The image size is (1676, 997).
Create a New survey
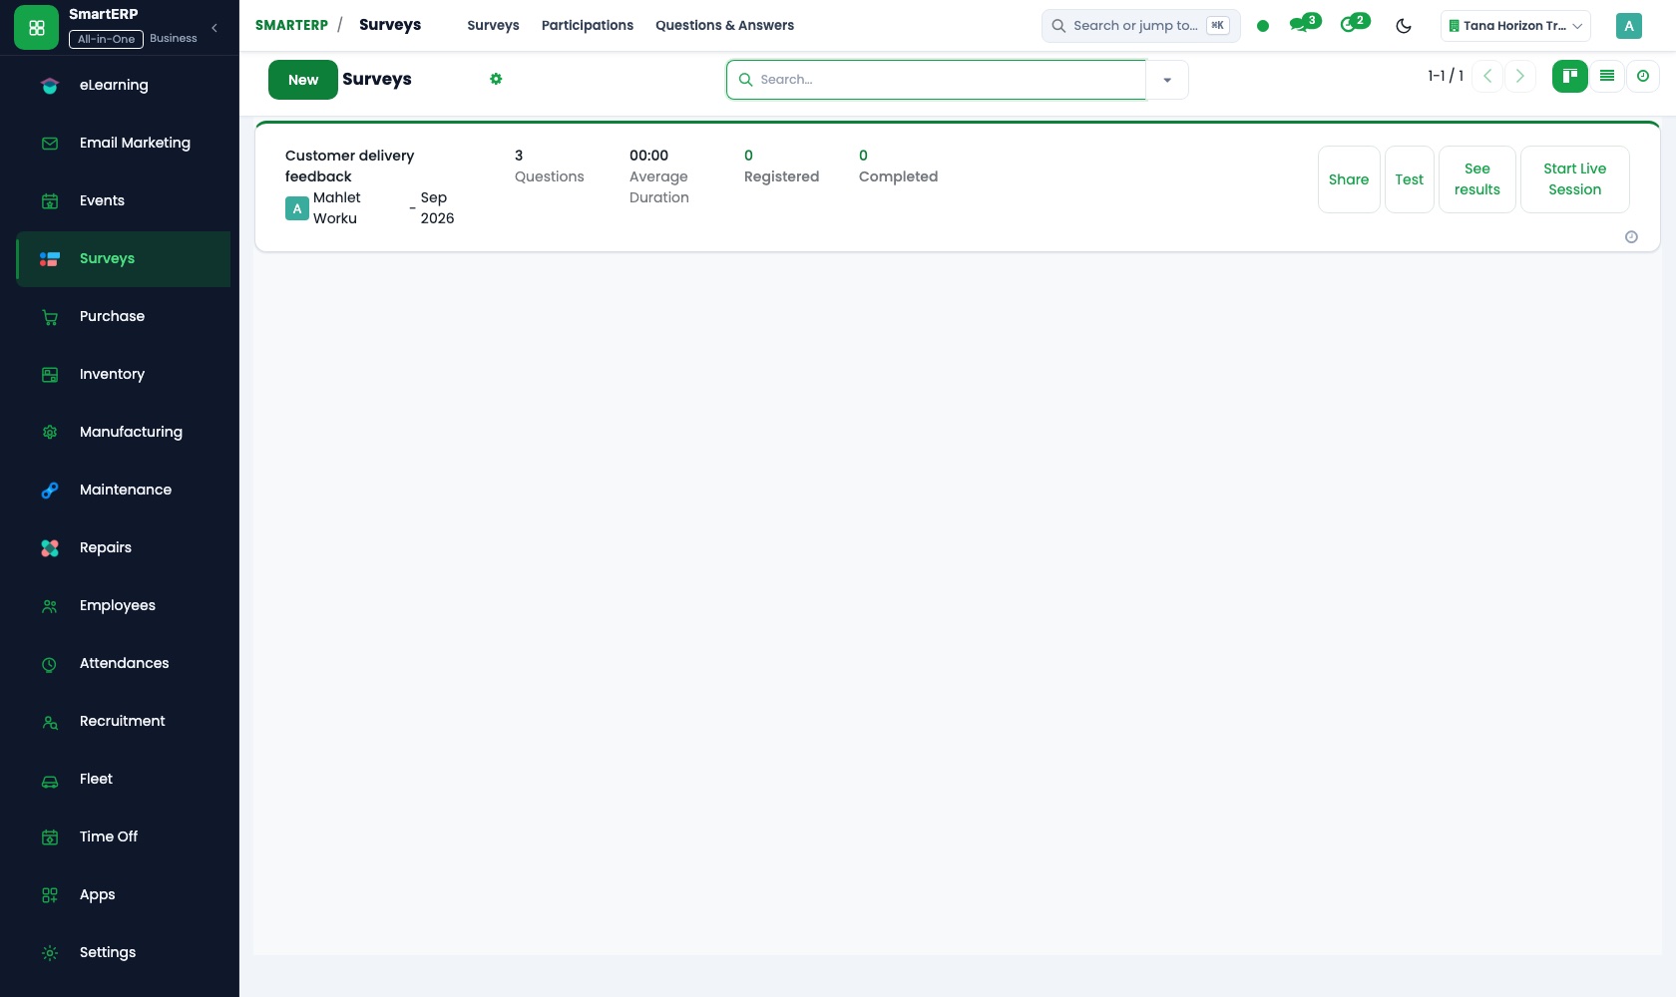click(303, 80)
